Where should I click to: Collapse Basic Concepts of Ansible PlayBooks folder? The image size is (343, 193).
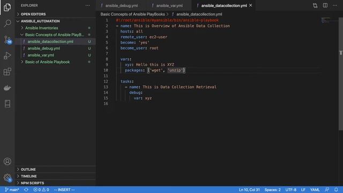pos(55,35)
